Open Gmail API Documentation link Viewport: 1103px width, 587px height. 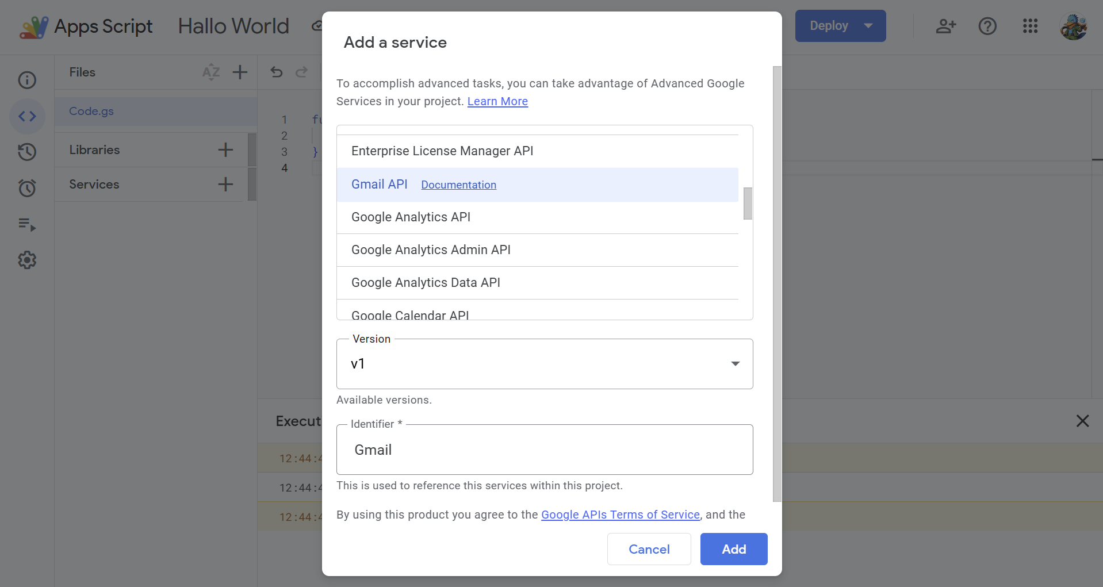point(458,185)
